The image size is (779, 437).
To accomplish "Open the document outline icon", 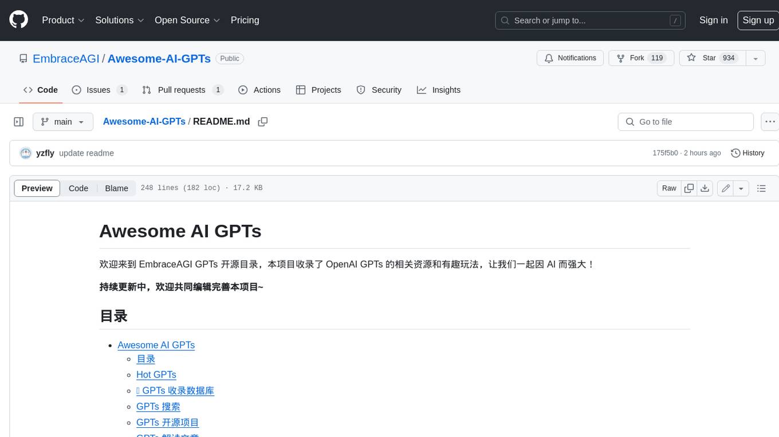I will (x=761, y=188).
